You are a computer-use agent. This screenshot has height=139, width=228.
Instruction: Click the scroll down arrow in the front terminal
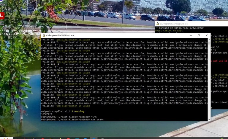coord(209,120)
